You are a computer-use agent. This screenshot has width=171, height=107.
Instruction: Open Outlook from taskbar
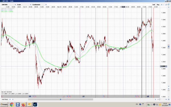click(29, 105)
